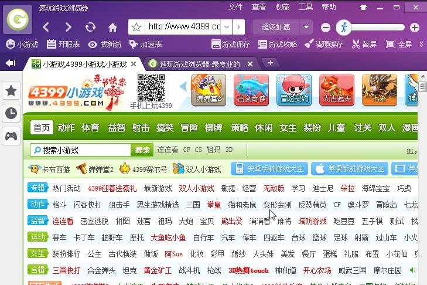Collapse sidebar with the left arrow icon

[x=11, y=63]
